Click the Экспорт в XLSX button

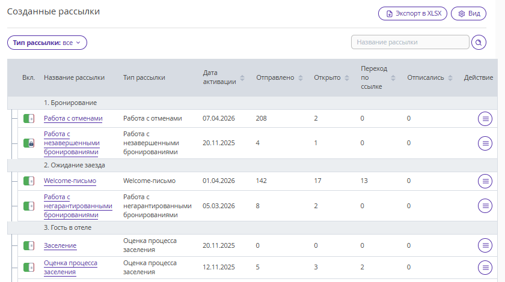click(x=412, y=14)
